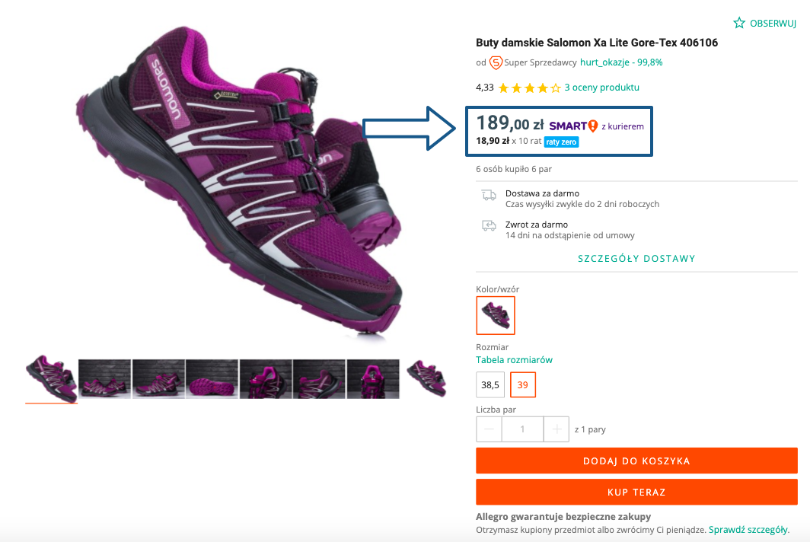Viewport: 810px width, 542px height.
Task: Decrease pair quantity with minus button
Action: [489, 429]
